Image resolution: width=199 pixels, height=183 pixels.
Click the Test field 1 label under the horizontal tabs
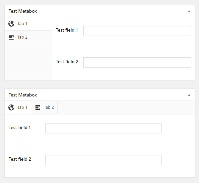[x=20, y=127]
